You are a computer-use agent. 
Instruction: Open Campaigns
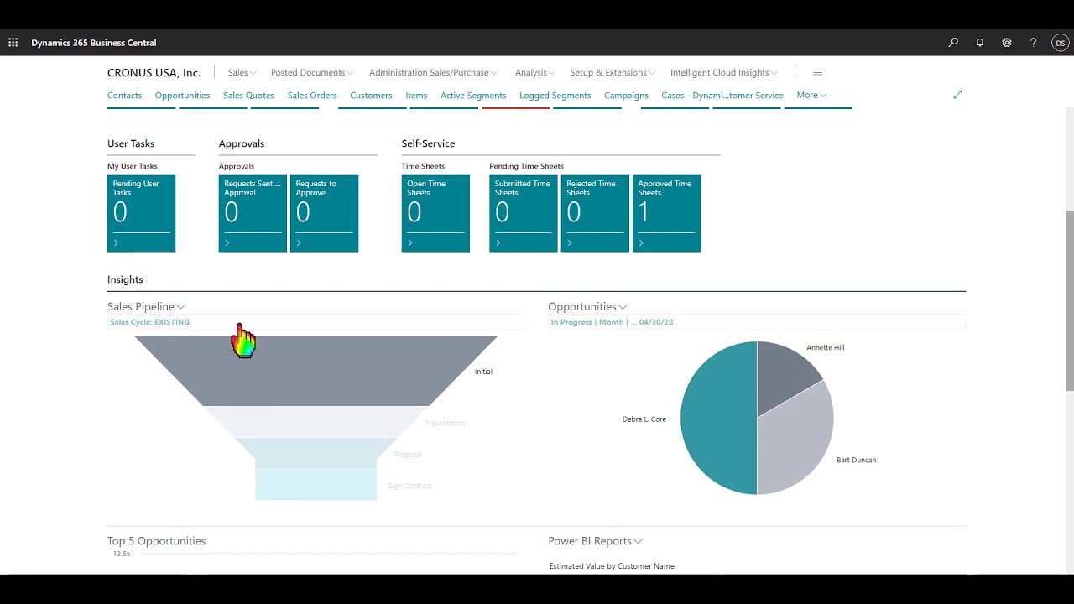click(626, 96)
